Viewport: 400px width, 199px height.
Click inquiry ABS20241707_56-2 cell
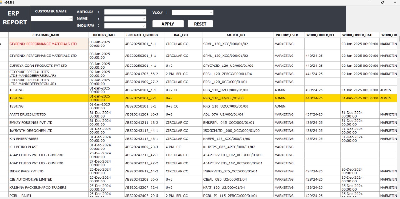[x=144, y=74]
